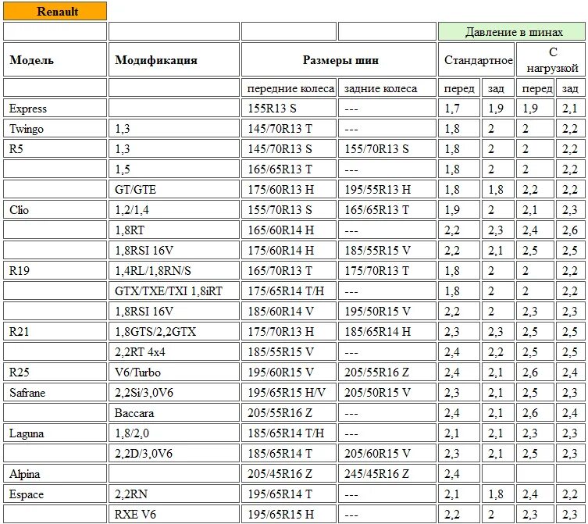The width and height of the screenshot is (588, 524).
Task: Select the 1,8RT modification cell
Action: [x=174, y=230]
